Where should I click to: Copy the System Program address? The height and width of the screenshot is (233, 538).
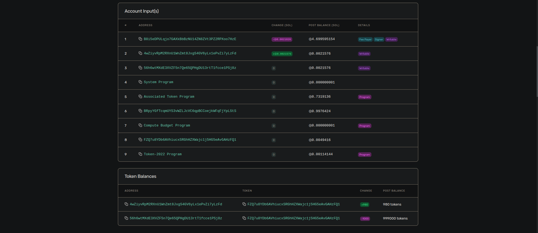(x=140, y=82)
